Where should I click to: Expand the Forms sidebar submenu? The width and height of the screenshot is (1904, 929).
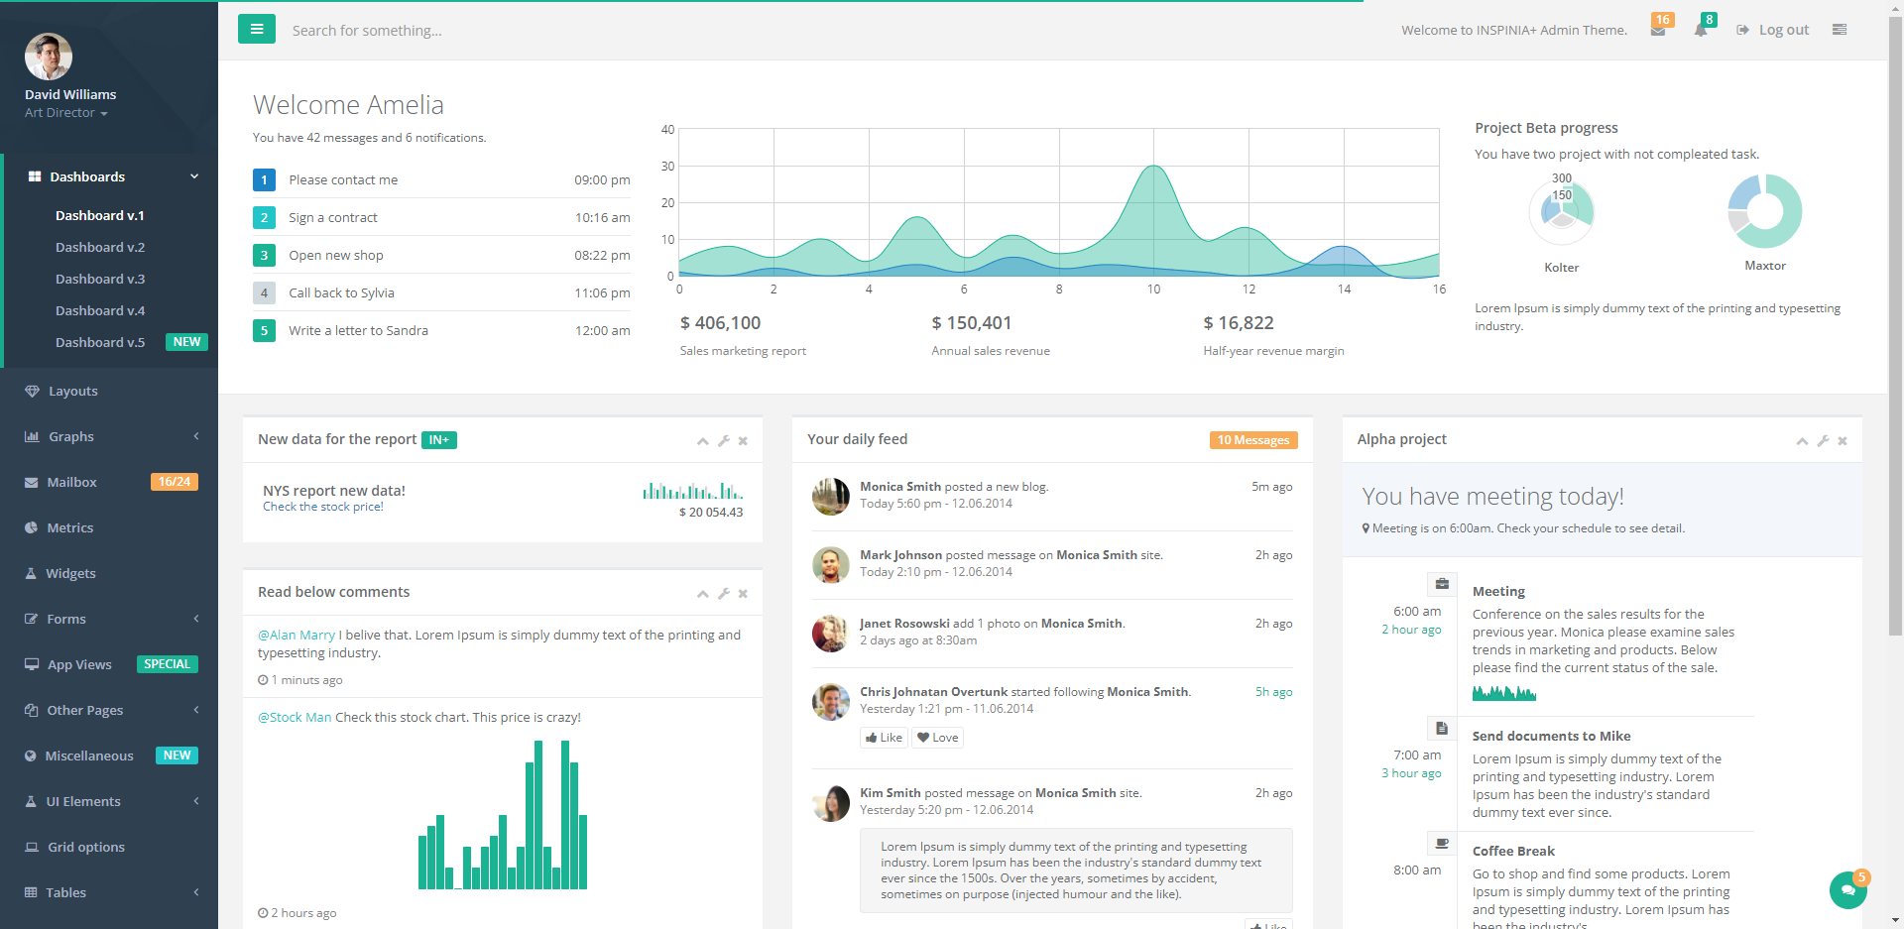coord(109,619)
